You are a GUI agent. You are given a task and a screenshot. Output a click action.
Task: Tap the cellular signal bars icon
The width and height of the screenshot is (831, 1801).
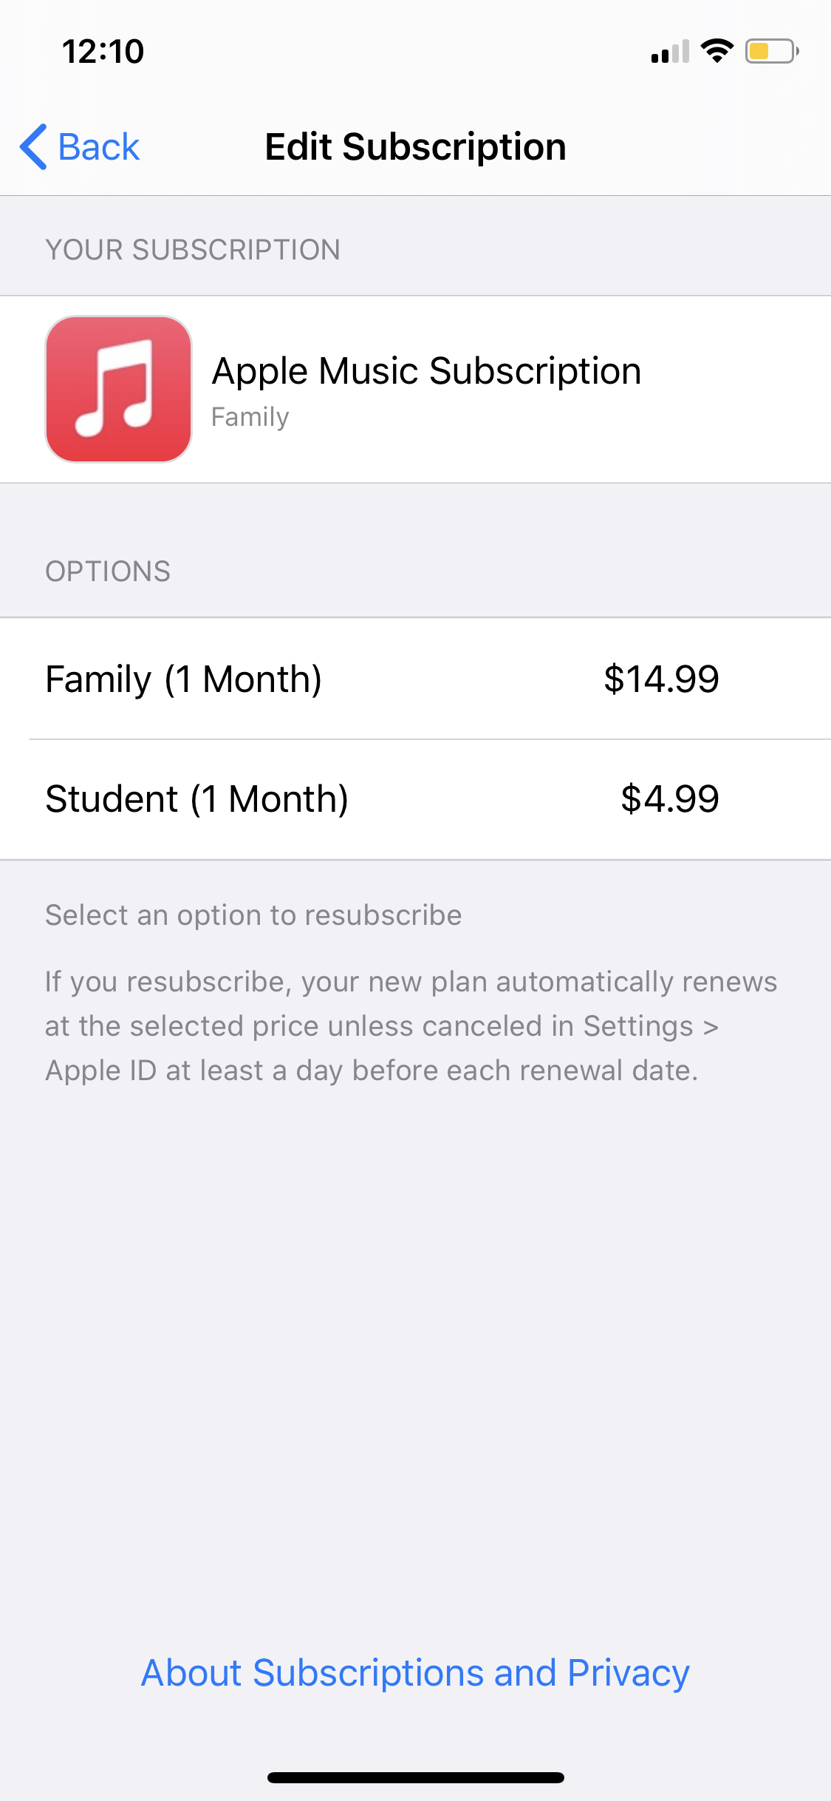669,52
